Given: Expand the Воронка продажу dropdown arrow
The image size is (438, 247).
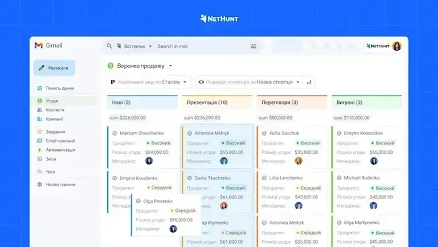Looking at the screenshot, I should pos(170,65).
